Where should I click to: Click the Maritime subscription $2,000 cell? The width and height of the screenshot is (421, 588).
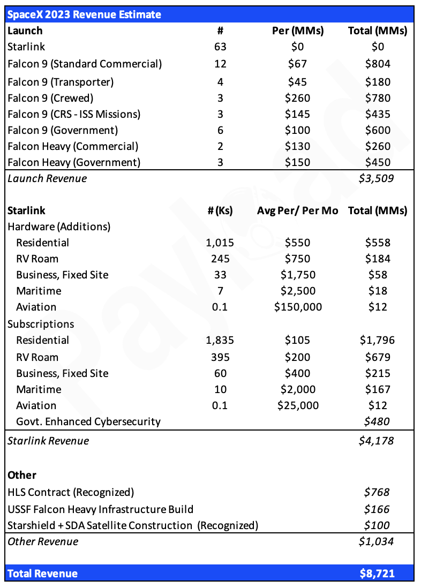point(298,390)
